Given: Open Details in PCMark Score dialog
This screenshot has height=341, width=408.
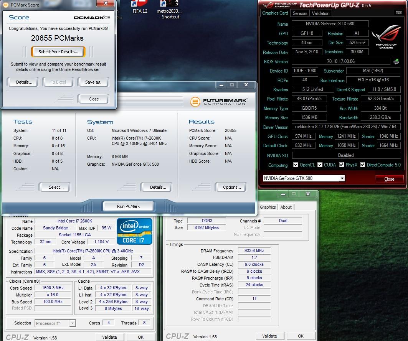Looking at the screenshot, I should tap(24, 82).
